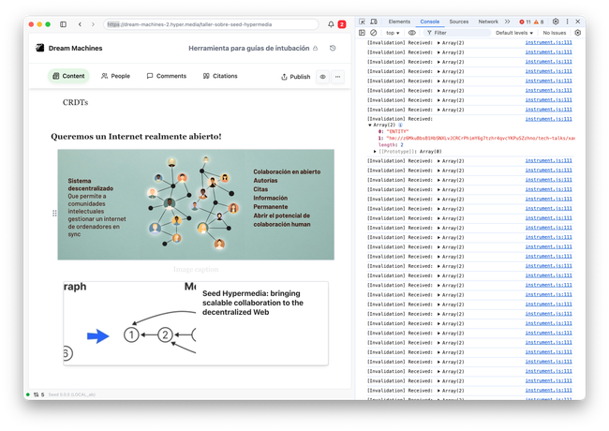Switch to the Comments tab
The width and height of the screenshot is (609, 431).
point(165,76)
